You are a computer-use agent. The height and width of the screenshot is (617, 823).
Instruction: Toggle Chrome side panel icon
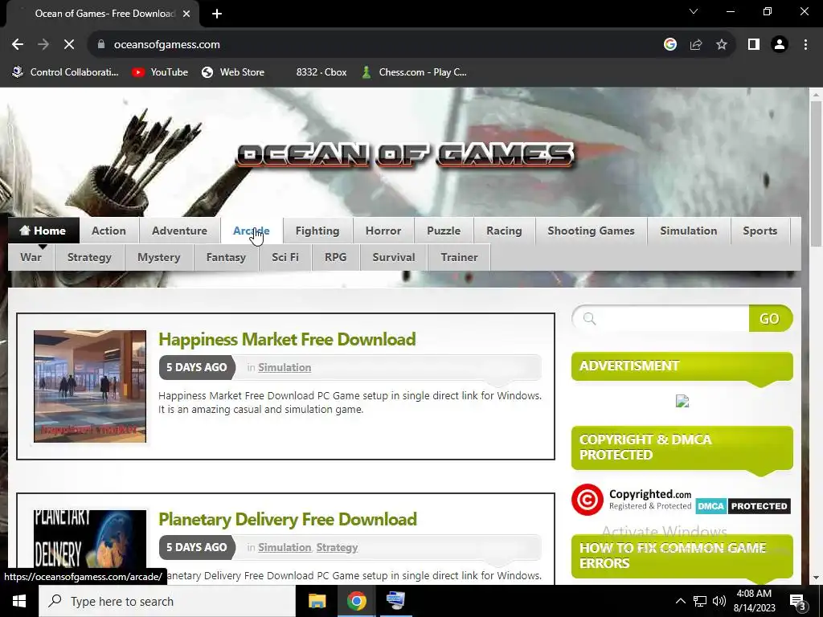tap(754, 45)
